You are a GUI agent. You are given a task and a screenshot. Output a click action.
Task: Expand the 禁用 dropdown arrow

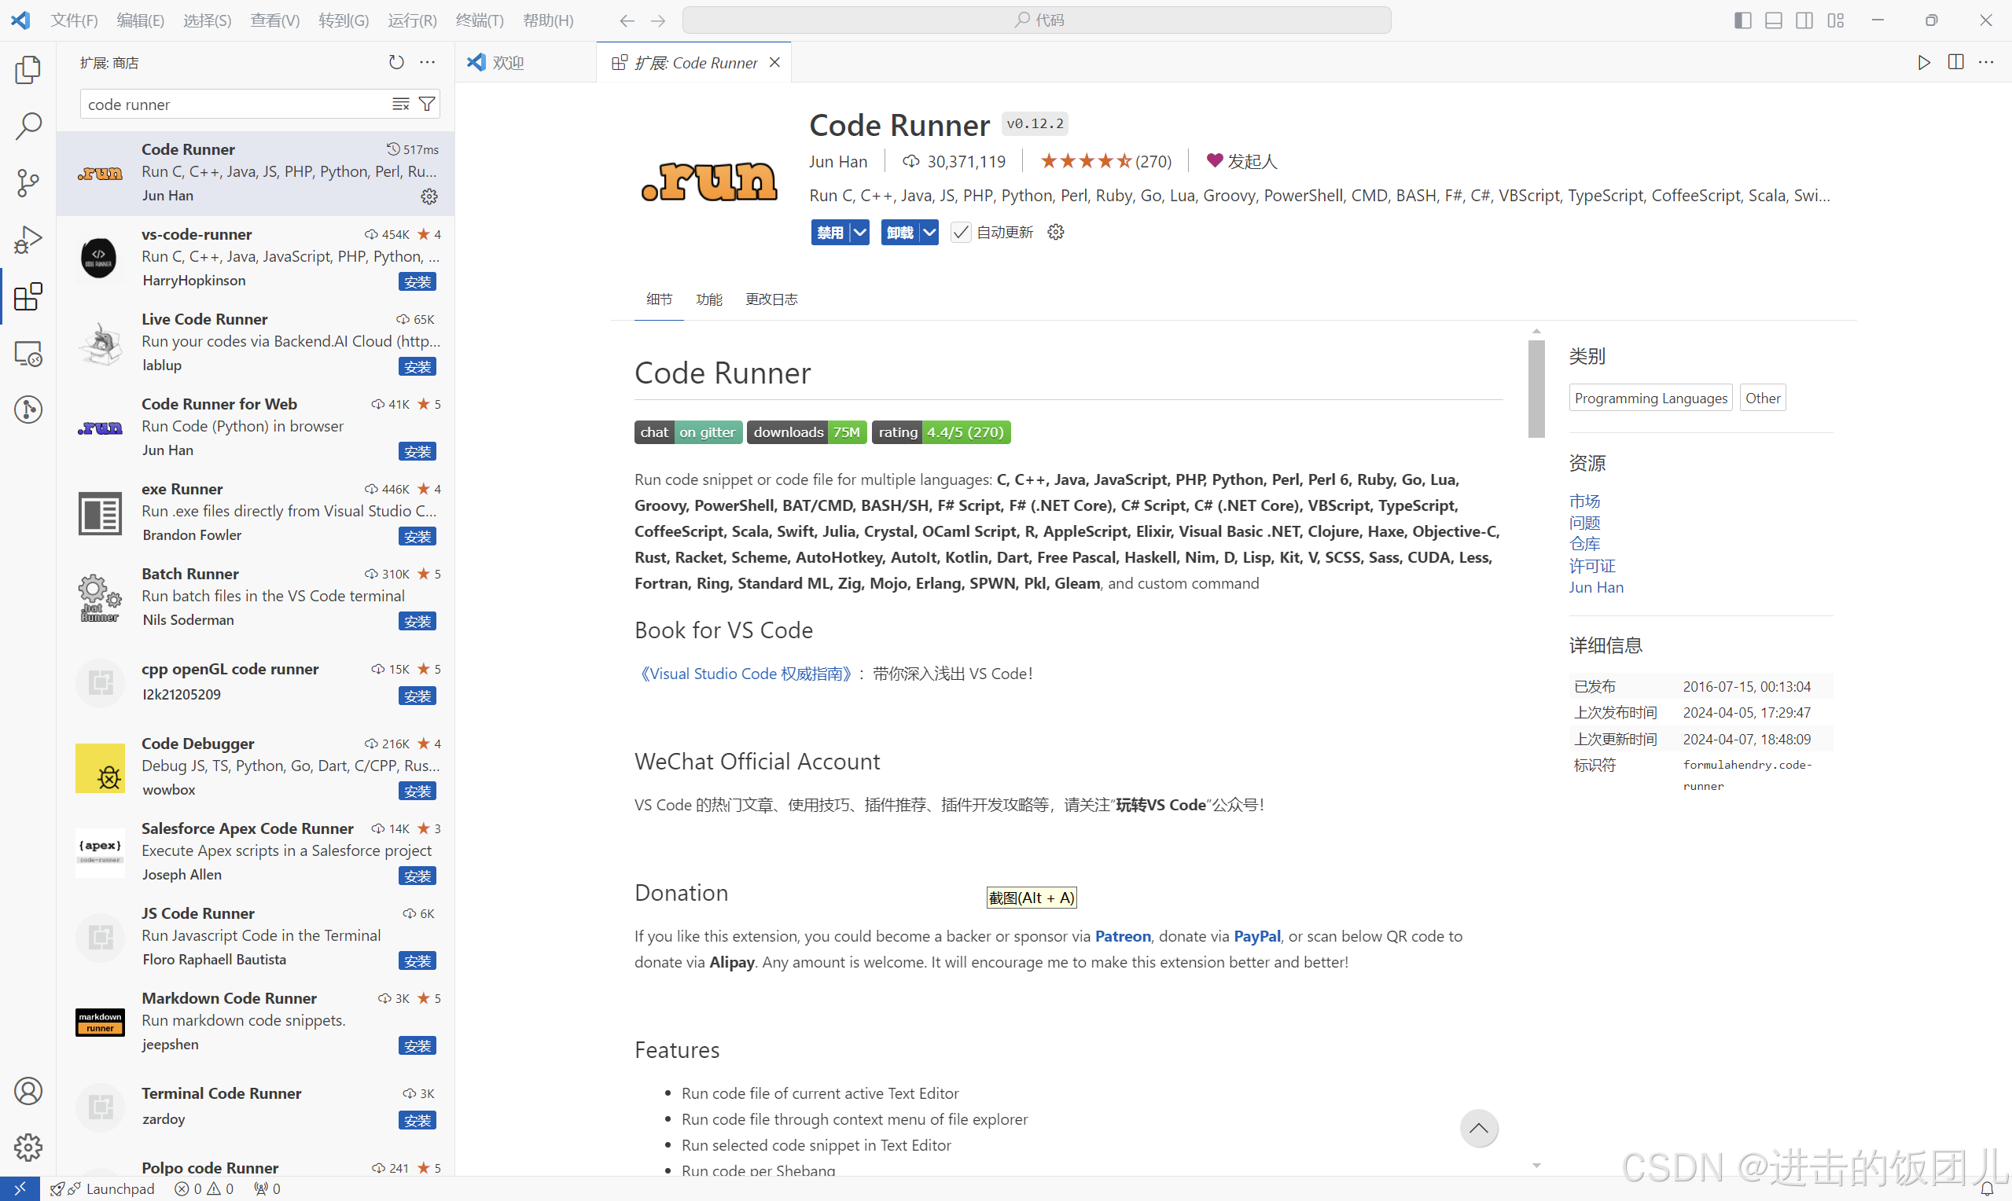pyautogui.click(x=859, y=233)
